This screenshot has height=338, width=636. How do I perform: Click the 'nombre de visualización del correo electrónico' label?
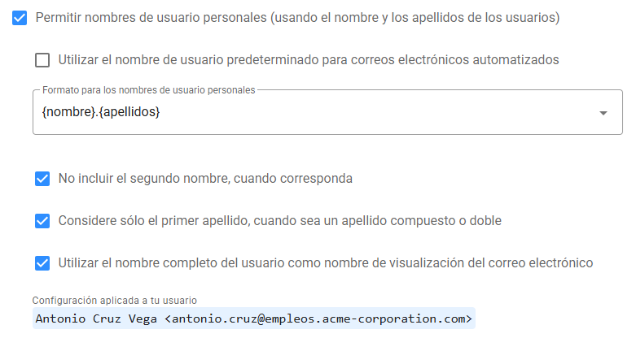pyautogui.click(x=456, y=263)
